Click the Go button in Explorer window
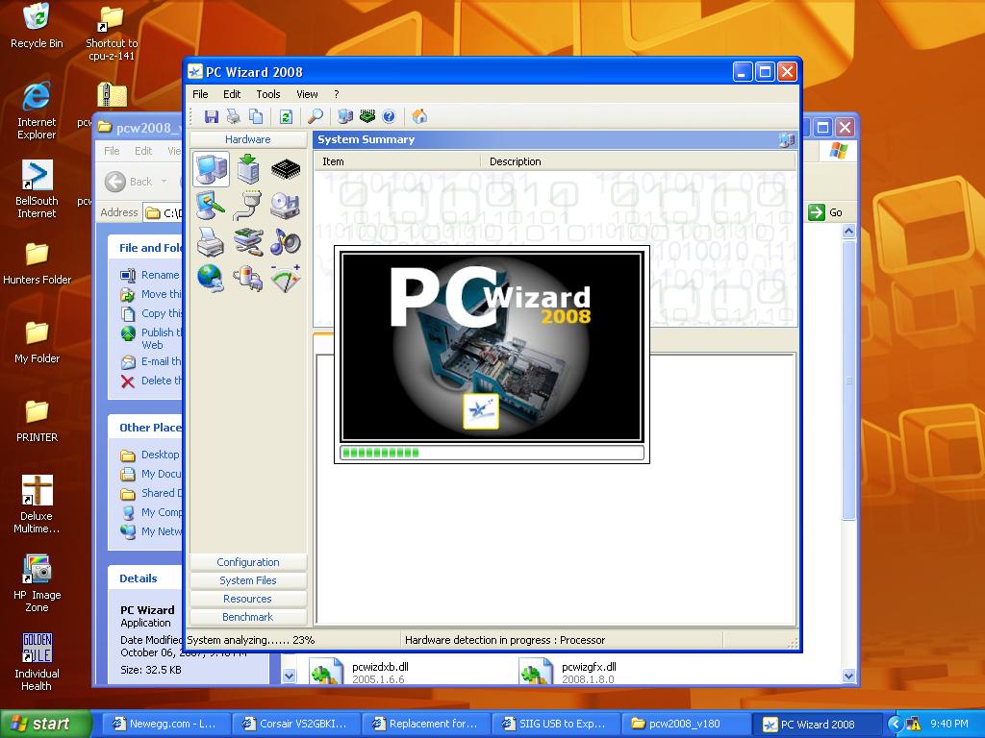The width and height of the screenshot is (985, 738). pyautogui.click(x=825, y=212)
